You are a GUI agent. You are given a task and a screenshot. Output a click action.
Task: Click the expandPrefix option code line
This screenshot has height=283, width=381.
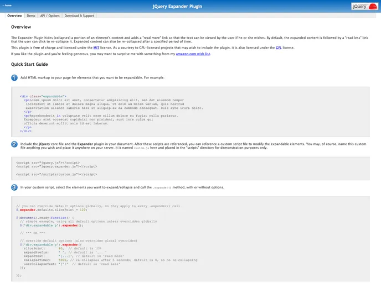[x=65, y=253]
